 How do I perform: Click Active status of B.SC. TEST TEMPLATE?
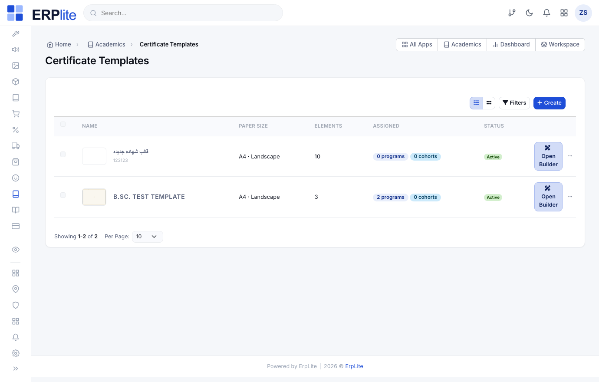point(493,198)
